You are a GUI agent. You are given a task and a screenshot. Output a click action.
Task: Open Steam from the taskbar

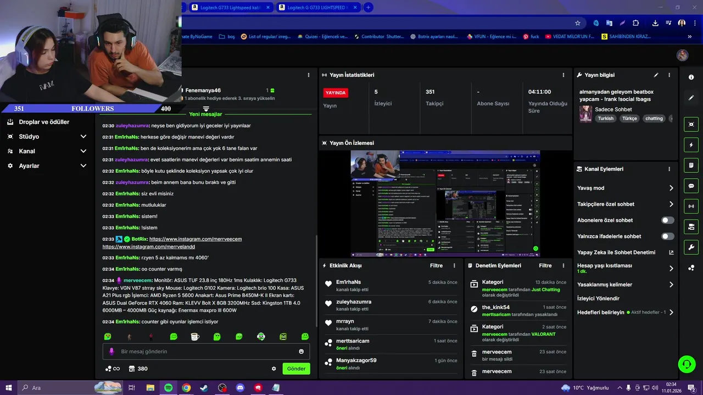[204, 388]
